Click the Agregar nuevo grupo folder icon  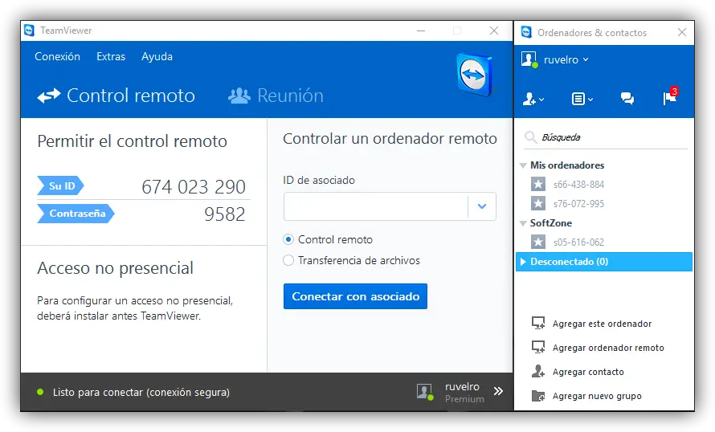tap(538, 396)
